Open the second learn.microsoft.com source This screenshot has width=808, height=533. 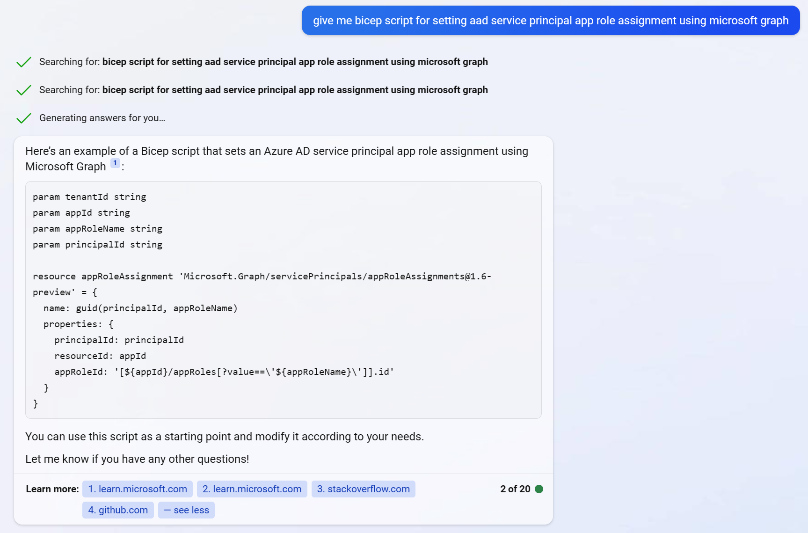coord(252,489)
